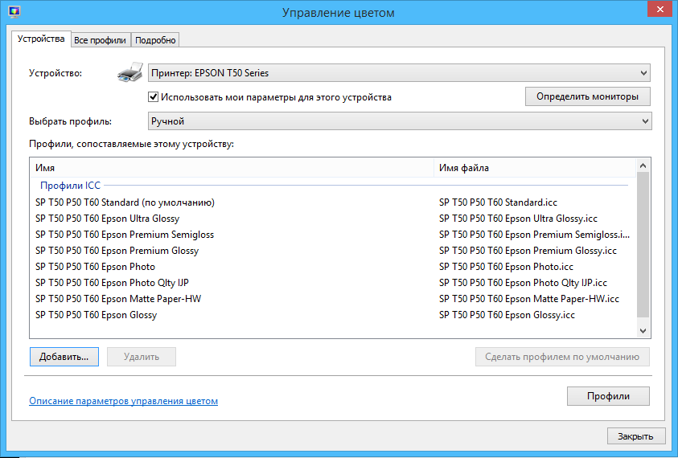Click the Color Management window title icon
This screenshot has height=458, width=678.
pyautogui.click(x=14, y=11)
